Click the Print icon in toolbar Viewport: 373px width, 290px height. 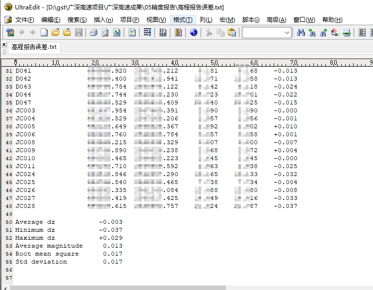93,33
